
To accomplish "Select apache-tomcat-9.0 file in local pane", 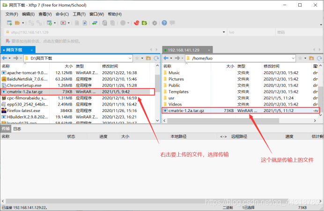I will tap(76, 73).
